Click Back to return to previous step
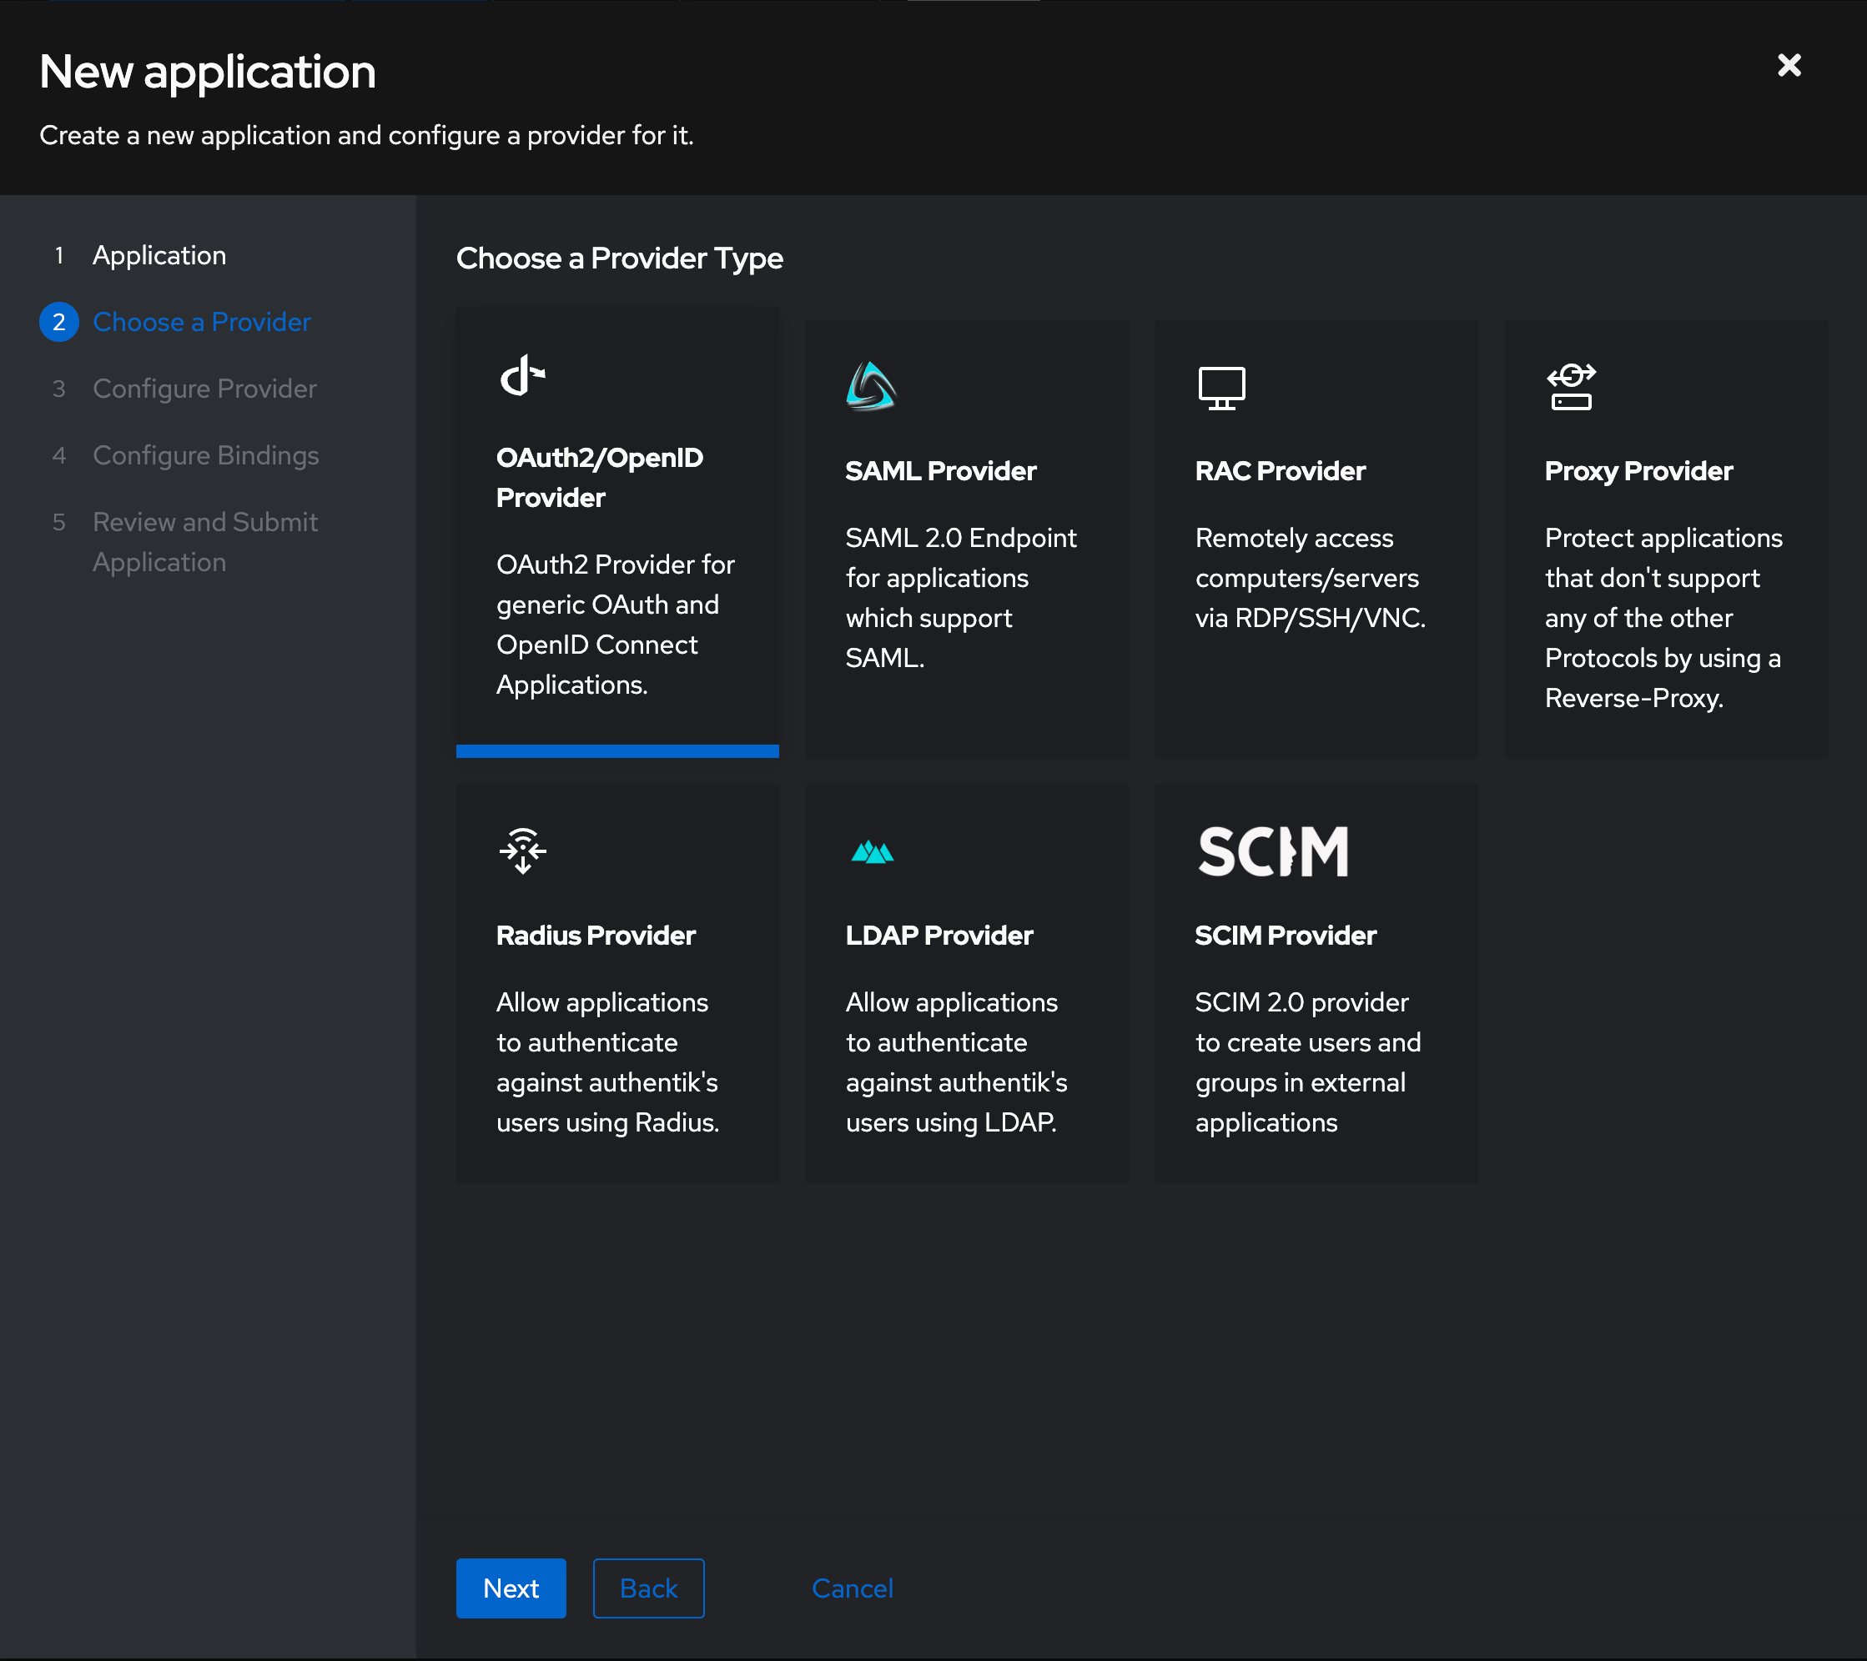The height and width of the screenshot is (1661, 1867). (648, 1588)
